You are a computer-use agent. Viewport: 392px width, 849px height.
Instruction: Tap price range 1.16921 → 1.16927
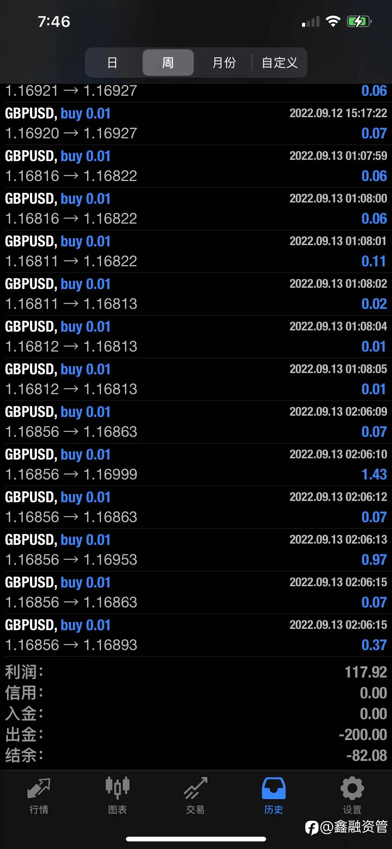(x=71, y=91)
